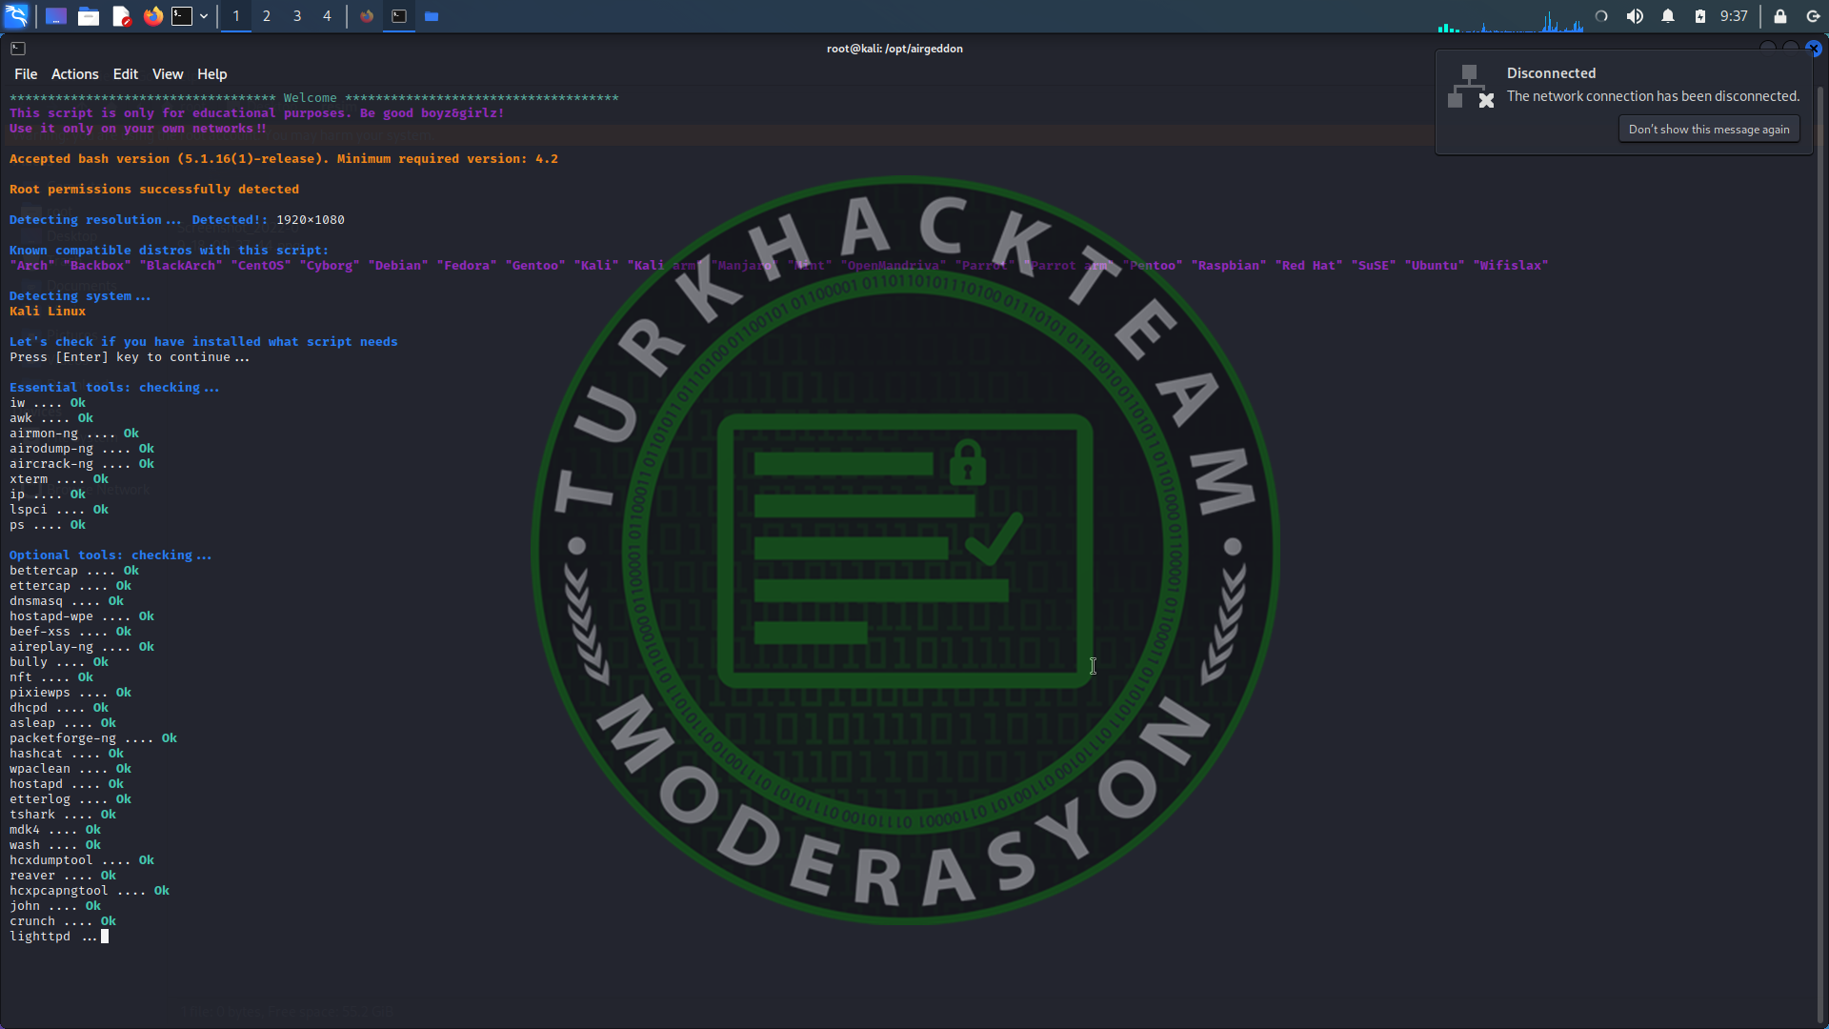This screenshot has width=1829, height=1029.
Task: Click the "Press [Enter] key to continue..." line
Action: pyautogui.click(x=130, y=357)
